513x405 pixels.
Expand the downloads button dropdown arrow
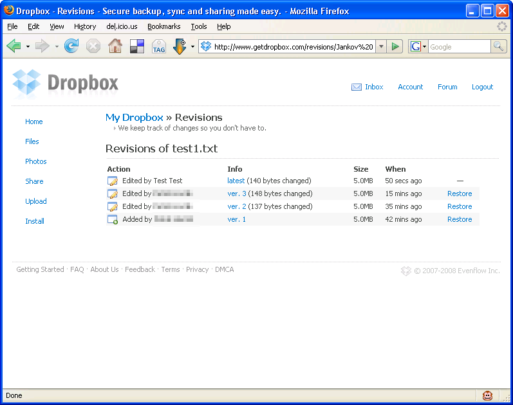point(192,46)
